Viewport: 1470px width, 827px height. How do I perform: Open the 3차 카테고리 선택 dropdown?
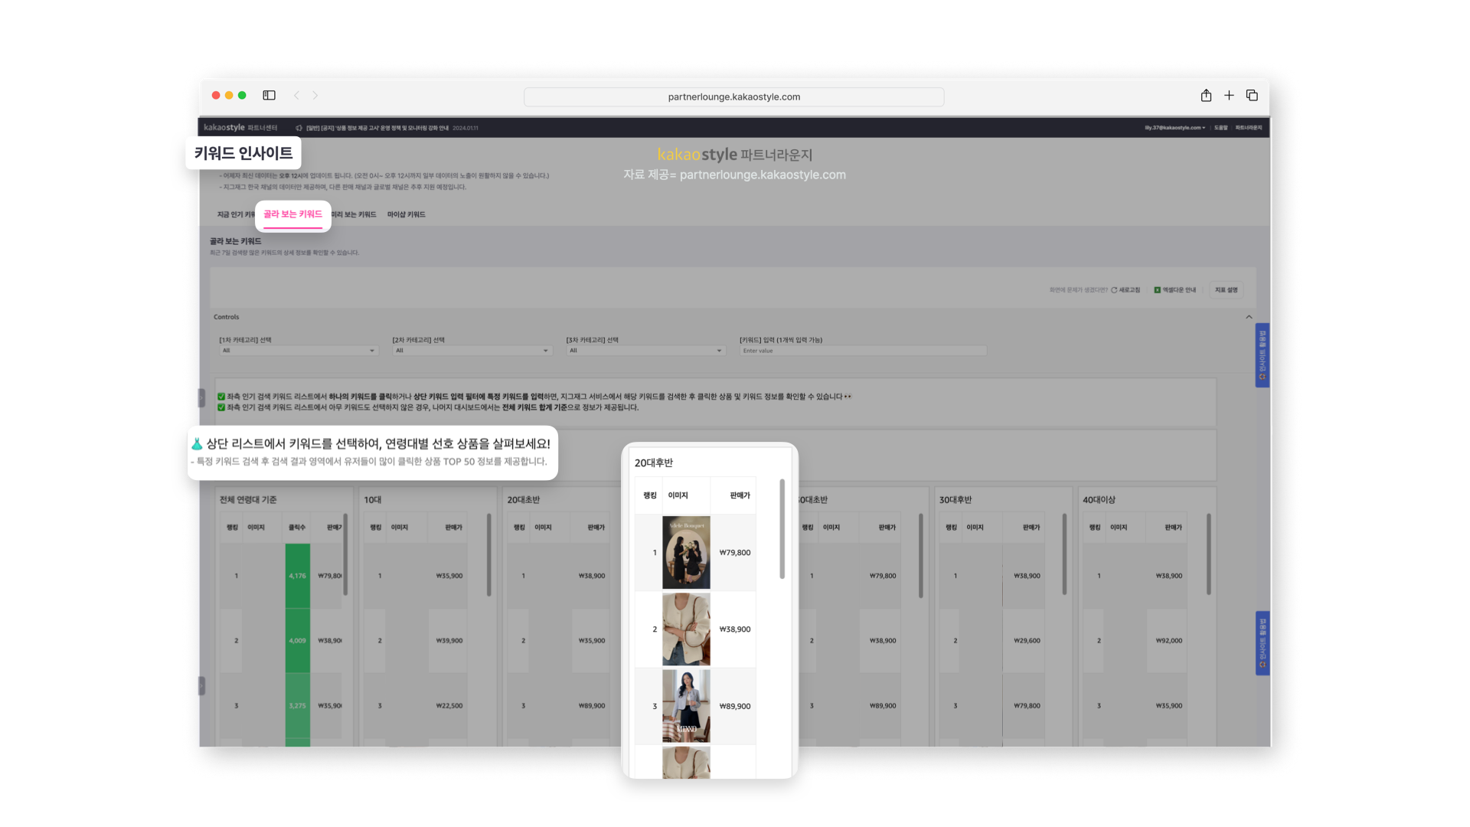tap(645, 351)
